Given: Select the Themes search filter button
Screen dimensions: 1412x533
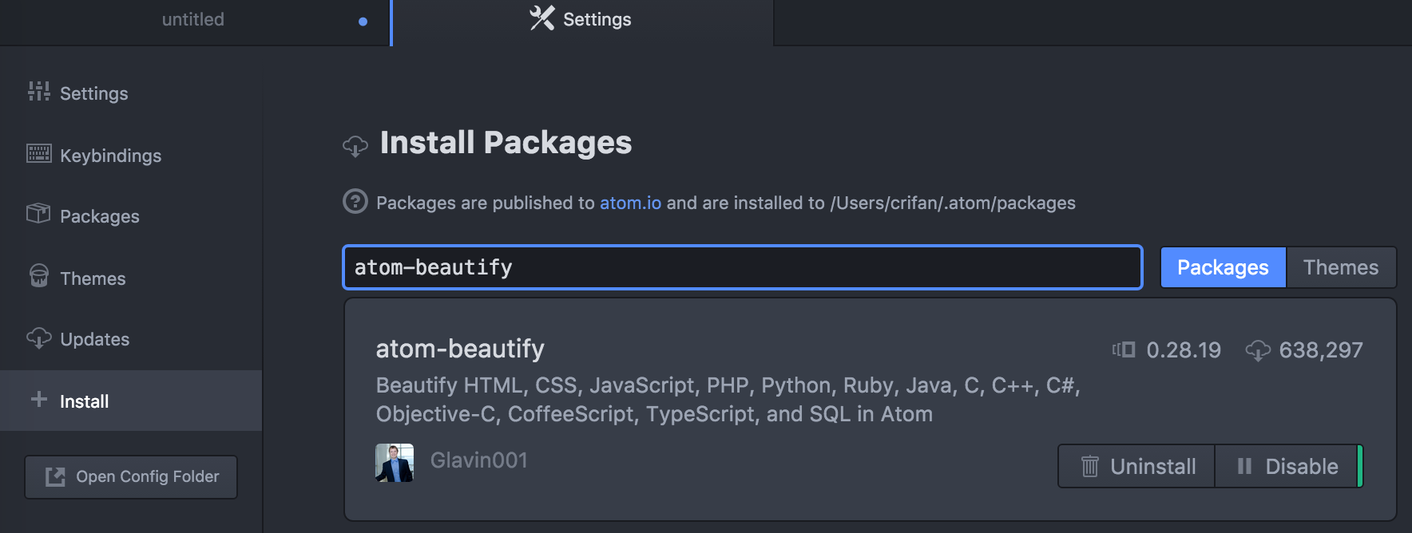Looking at the screenshot, I should tap(1341, 267).
